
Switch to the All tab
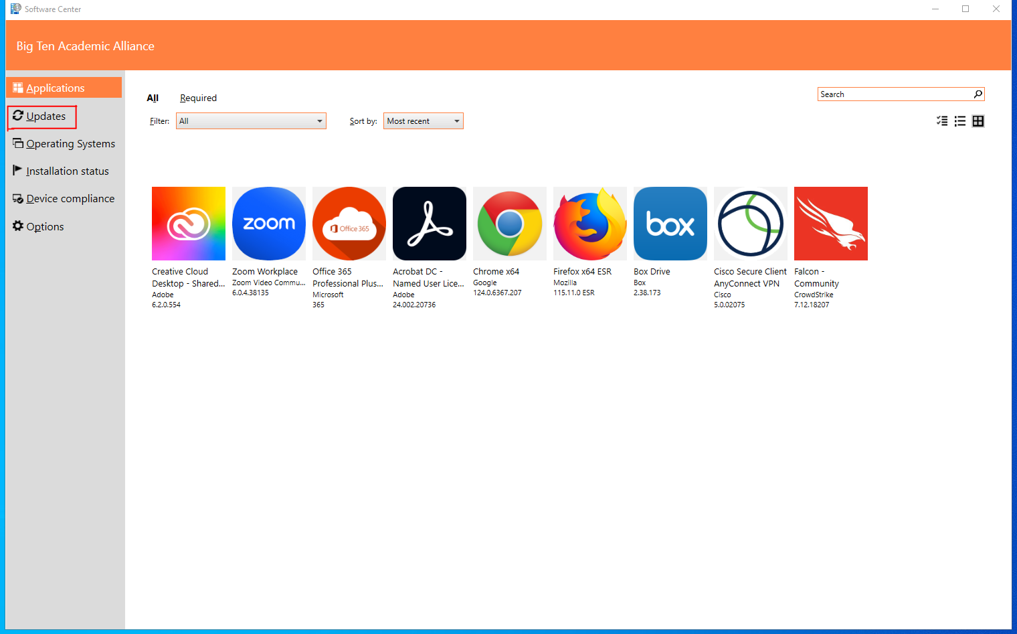click(x=153, y=98)
